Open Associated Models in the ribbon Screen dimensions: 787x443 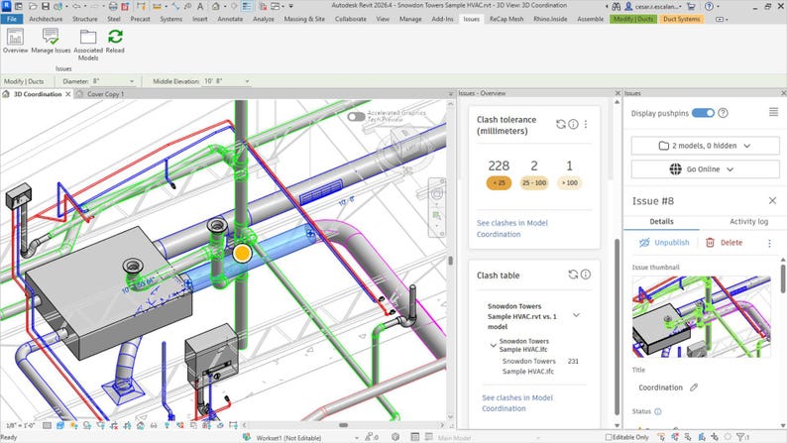(x=88, y=45)
